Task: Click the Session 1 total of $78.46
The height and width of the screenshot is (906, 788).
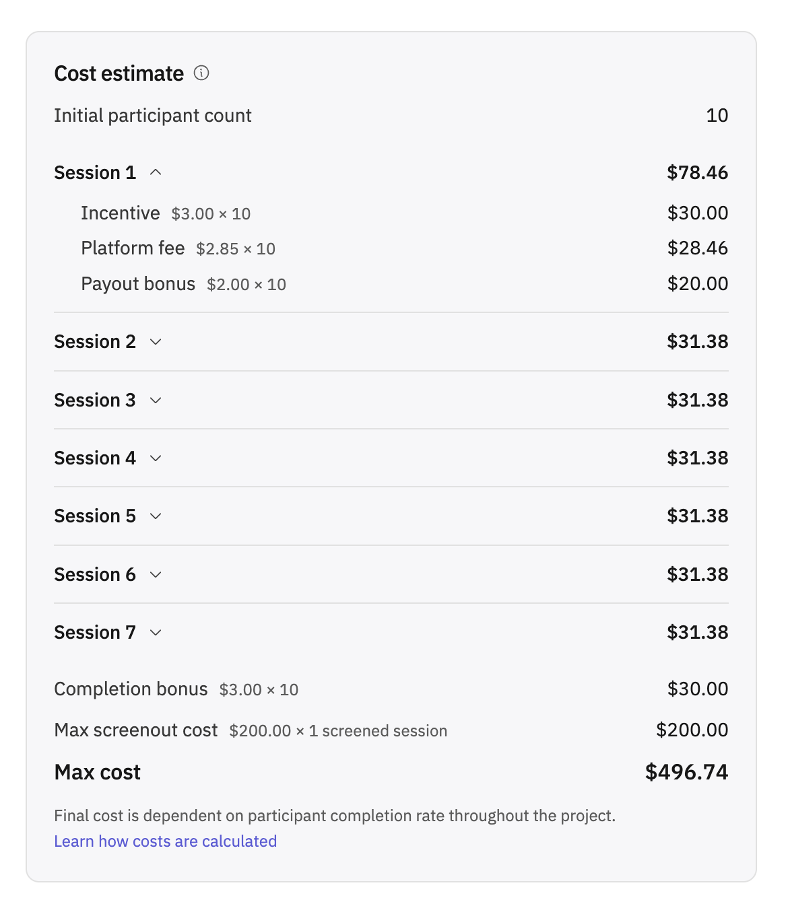Action: click(698, 173)
